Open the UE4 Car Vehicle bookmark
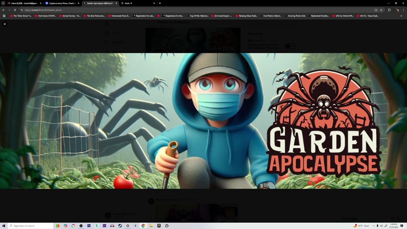This screenshot has width=407, height=229. (343, 16)
